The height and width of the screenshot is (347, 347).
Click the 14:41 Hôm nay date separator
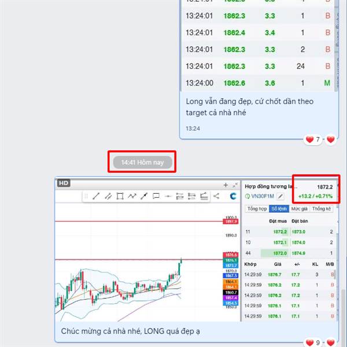pos(142,162)
